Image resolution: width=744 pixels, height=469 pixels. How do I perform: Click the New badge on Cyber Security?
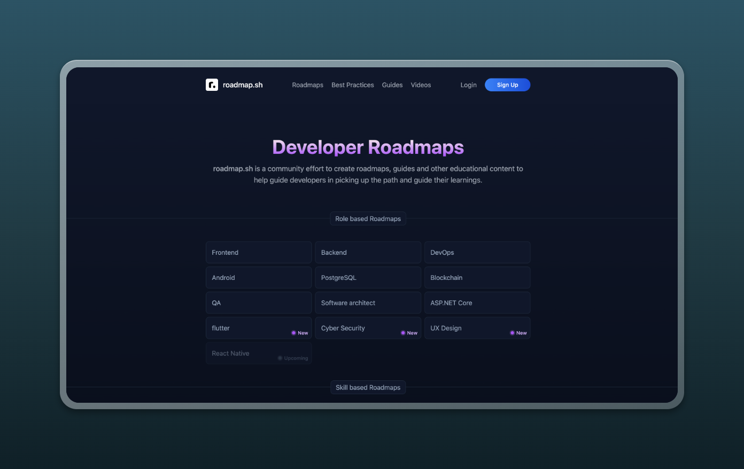coord(409,333)
